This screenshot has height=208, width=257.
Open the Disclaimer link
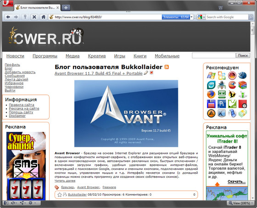17,116
